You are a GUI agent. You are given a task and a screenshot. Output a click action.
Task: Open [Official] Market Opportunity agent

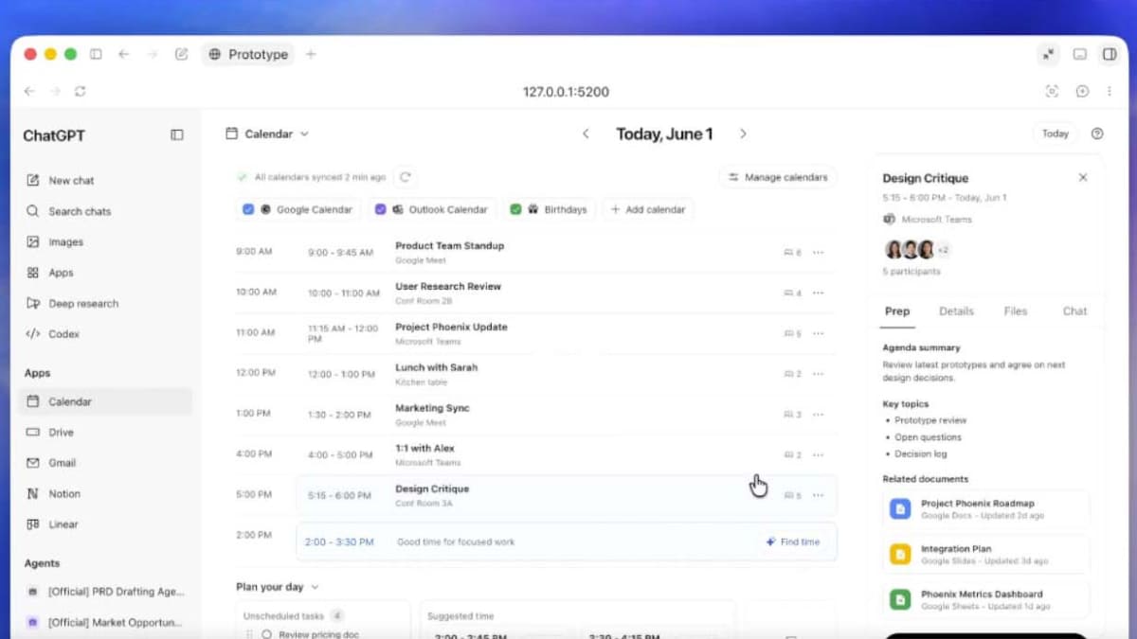104,623
